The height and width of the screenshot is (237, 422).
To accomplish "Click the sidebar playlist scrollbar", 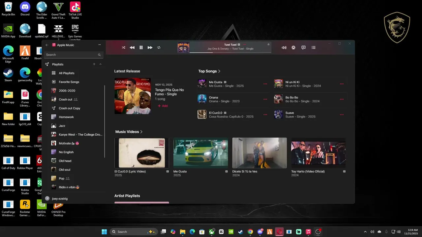I will pyautogui.click(x=105, y=121).
